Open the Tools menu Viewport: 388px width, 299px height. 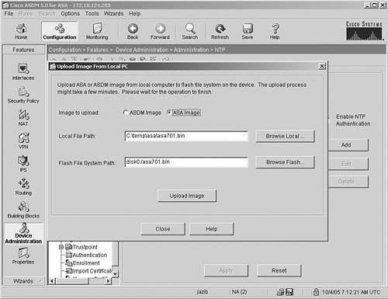click(x=92, y=14)
